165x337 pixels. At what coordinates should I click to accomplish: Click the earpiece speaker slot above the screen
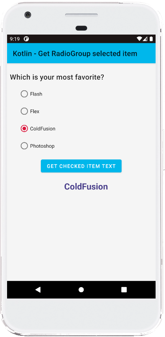81,15
